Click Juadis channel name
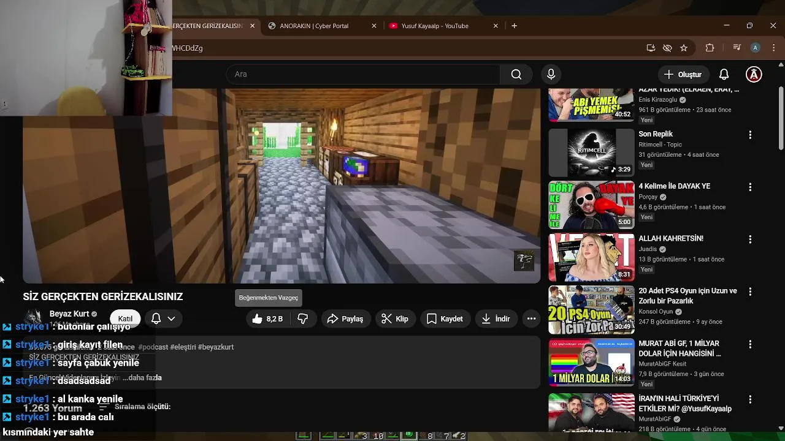The height and width of the screenshot is (441, 785). coord(648,249)
